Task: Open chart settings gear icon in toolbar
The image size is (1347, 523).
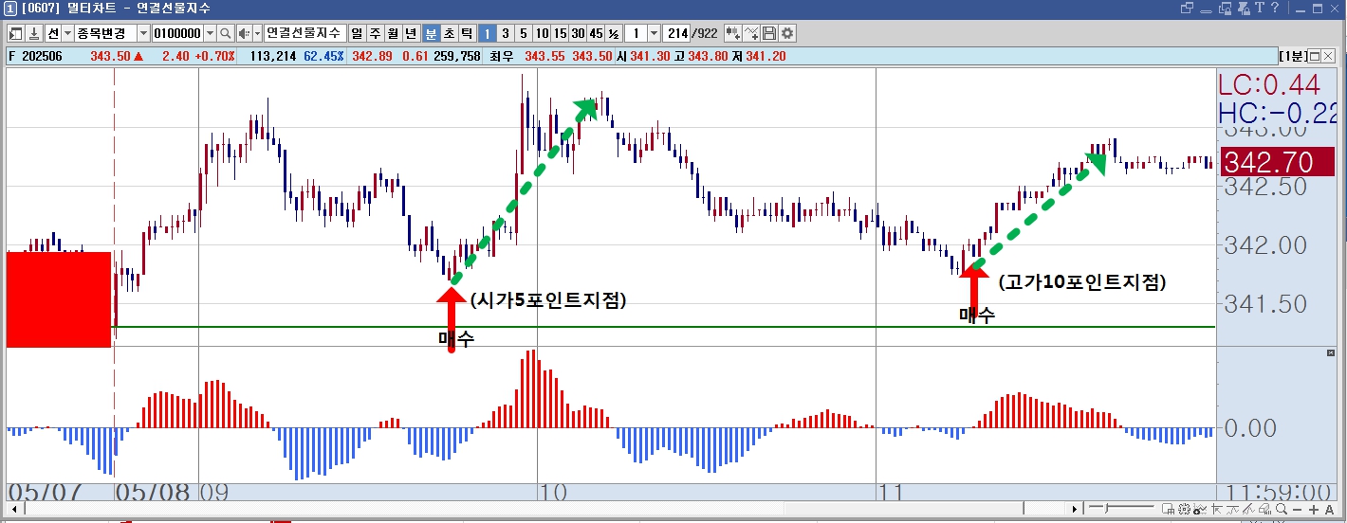Action: click(787, 33)
